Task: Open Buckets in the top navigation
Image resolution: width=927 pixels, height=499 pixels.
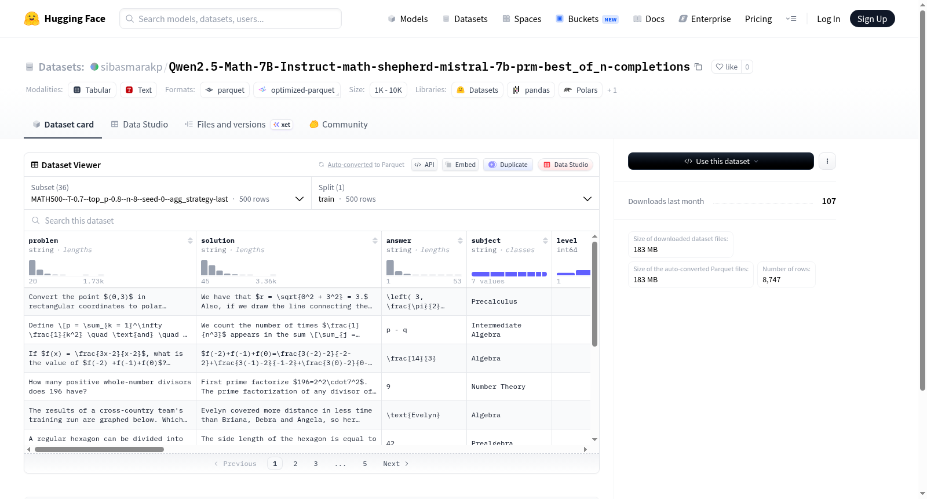Action: [x=587, y=19]
